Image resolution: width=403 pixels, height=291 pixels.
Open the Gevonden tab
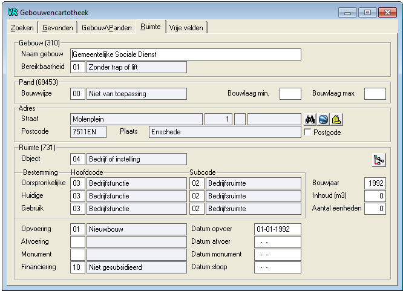57,27
